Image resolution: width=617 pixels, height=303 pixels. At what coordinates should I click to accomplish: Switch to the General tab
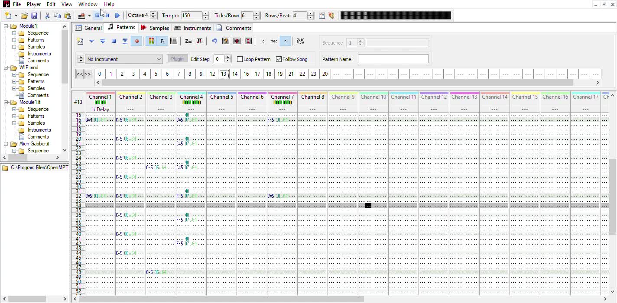(x=89, y=28)
